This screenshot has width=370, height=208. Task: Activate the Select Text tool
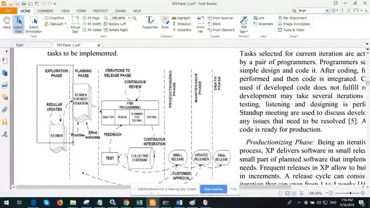point(18,24)
